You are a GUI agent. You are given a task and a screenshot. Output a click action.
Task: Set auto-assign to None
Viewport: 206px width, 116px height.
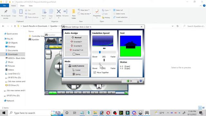(76, 54)
